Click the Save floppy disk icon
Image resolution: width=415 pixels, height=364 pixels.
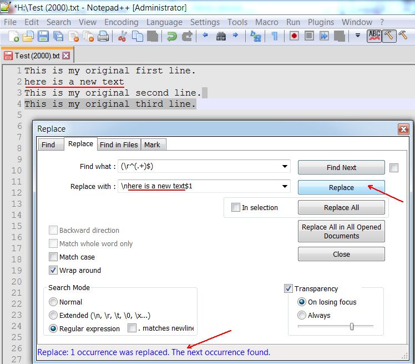coord(43,36)
